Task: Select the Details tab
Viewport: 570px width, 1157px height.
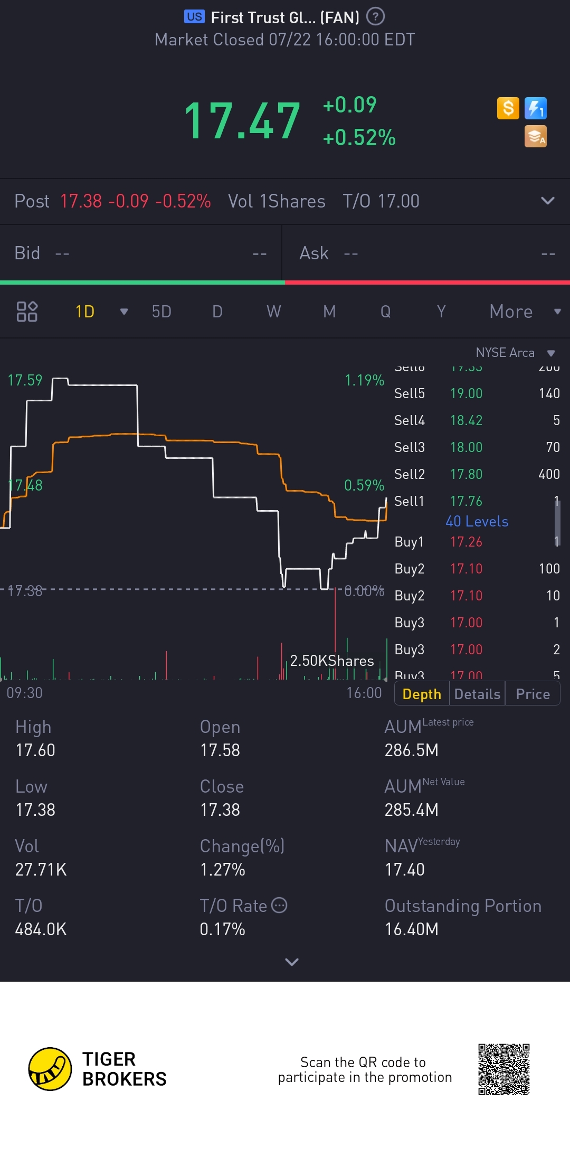Action: point(477,694)
